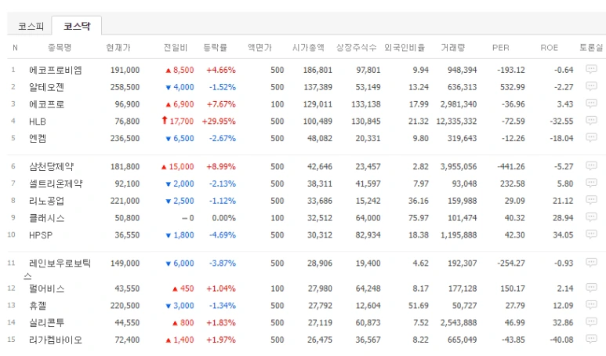This screenshot has width=606, height=356.
Task: Open discussion room icon for HLB
Action: (x=591, y=120)
